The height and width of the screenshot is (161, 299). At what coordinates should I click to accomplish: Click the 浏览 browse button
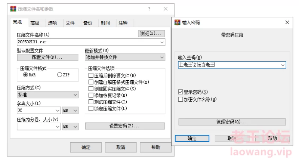151,34
